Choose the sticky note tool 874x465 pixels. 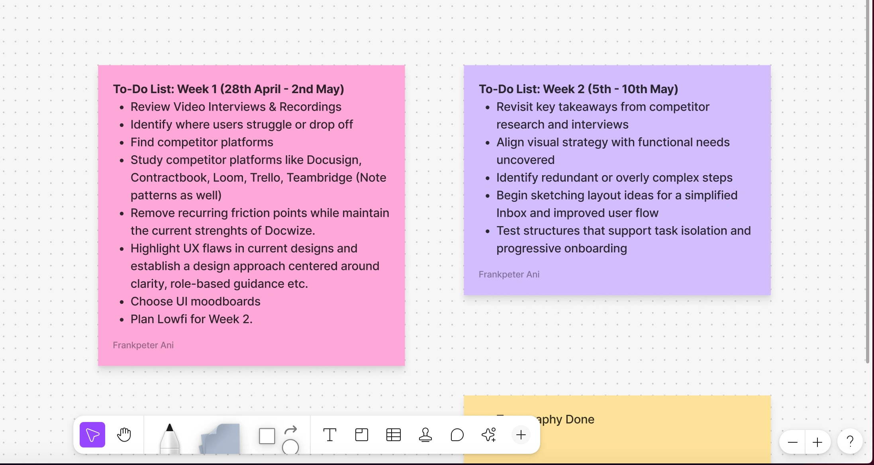220,439
